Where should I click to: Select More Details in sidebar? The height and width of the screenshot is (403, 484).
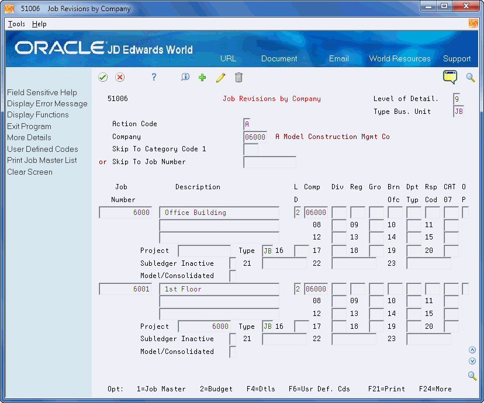tap(29, 137)
